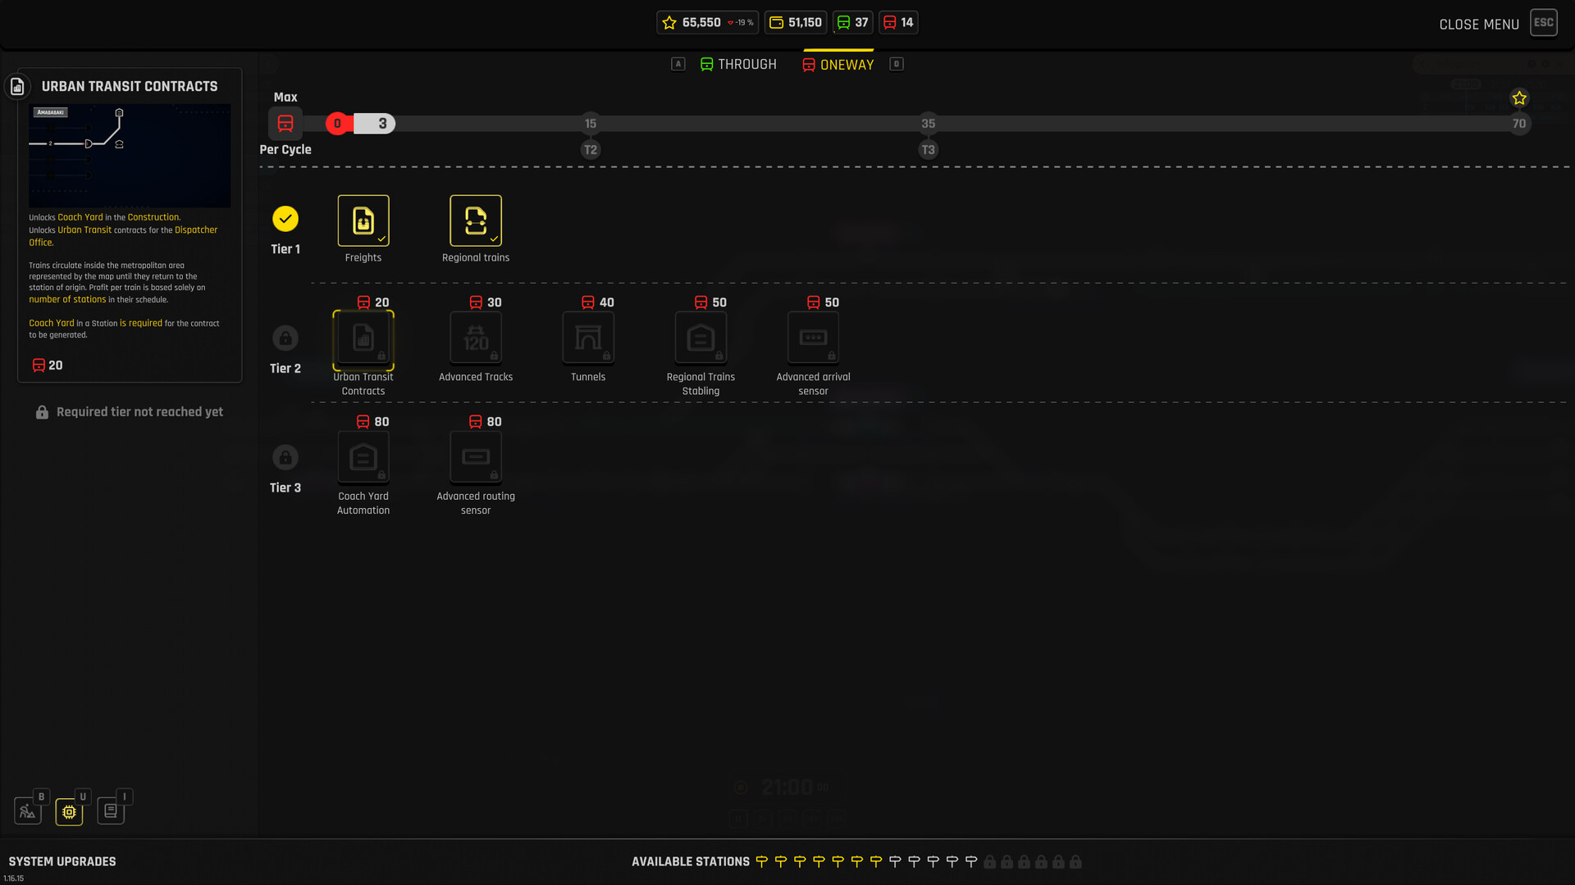The height and width of the screenshot is (885, 1575).
Task: Switch to the ONEWAY tab
Action: coord(838,65)
